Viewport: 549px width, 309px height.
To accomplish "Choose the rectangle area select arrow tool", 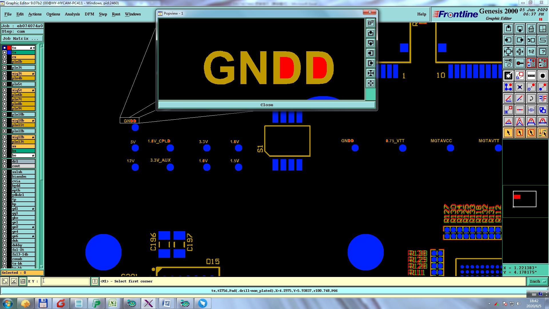I will [x=520, y=133].
